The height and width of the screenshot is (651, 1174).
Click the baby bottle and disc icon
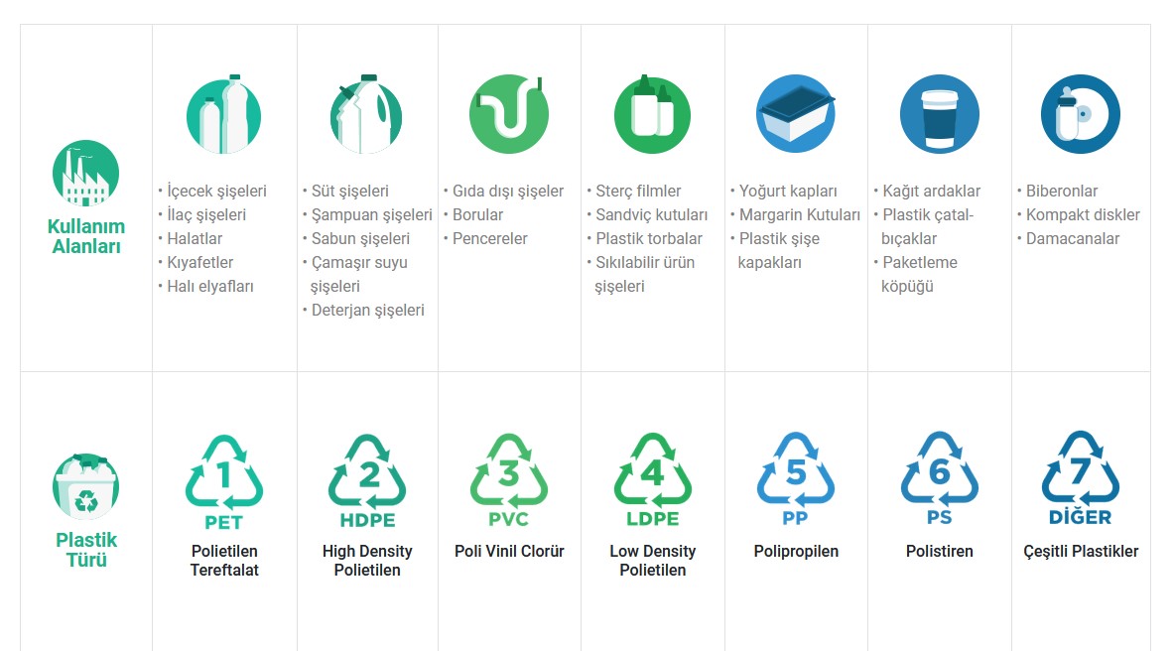coord(1081,114)
